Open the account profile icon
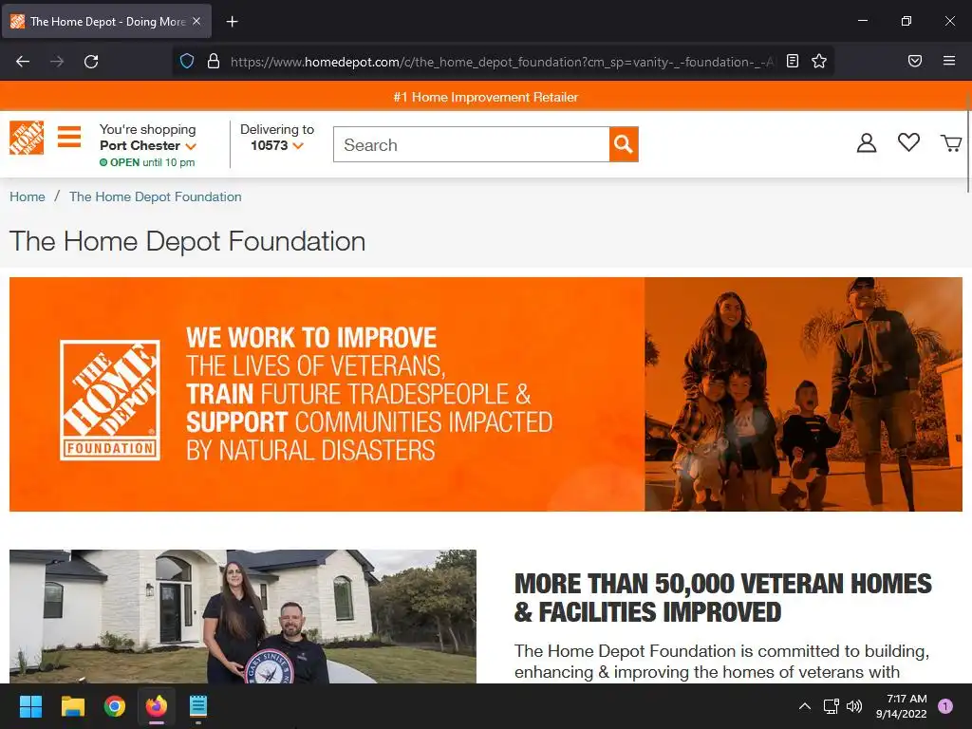The image size is (972, 729). [x=867, y=143]
